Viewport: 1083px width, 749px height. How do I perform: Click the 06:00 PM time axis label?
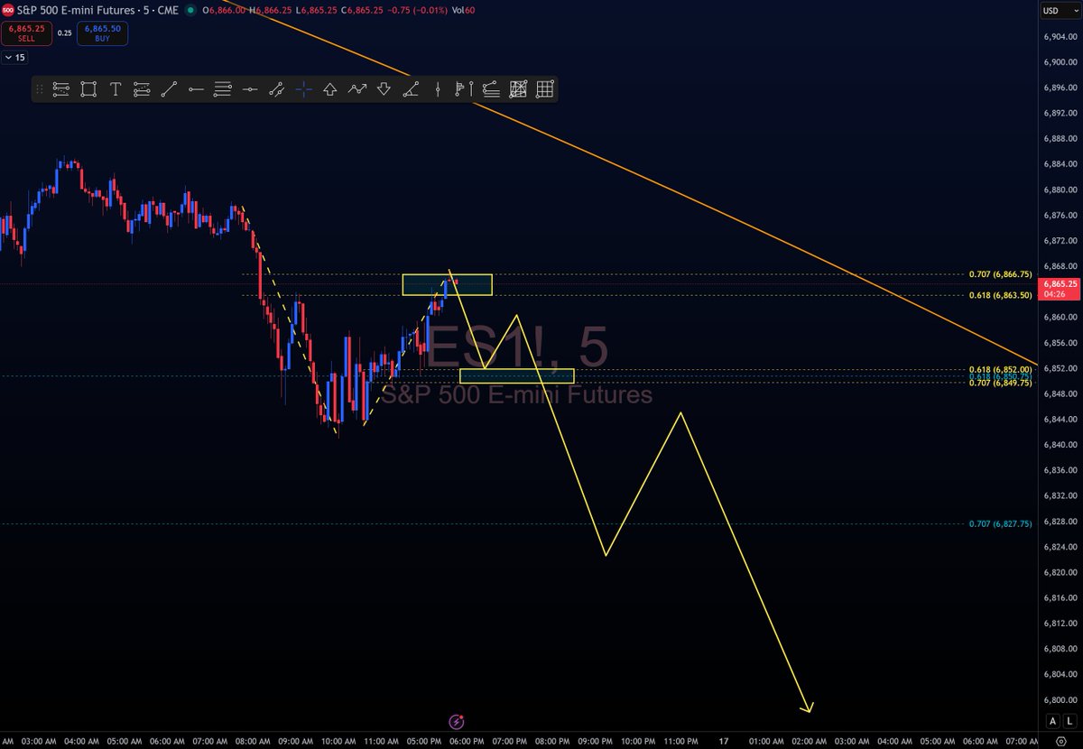click(467, 742)
